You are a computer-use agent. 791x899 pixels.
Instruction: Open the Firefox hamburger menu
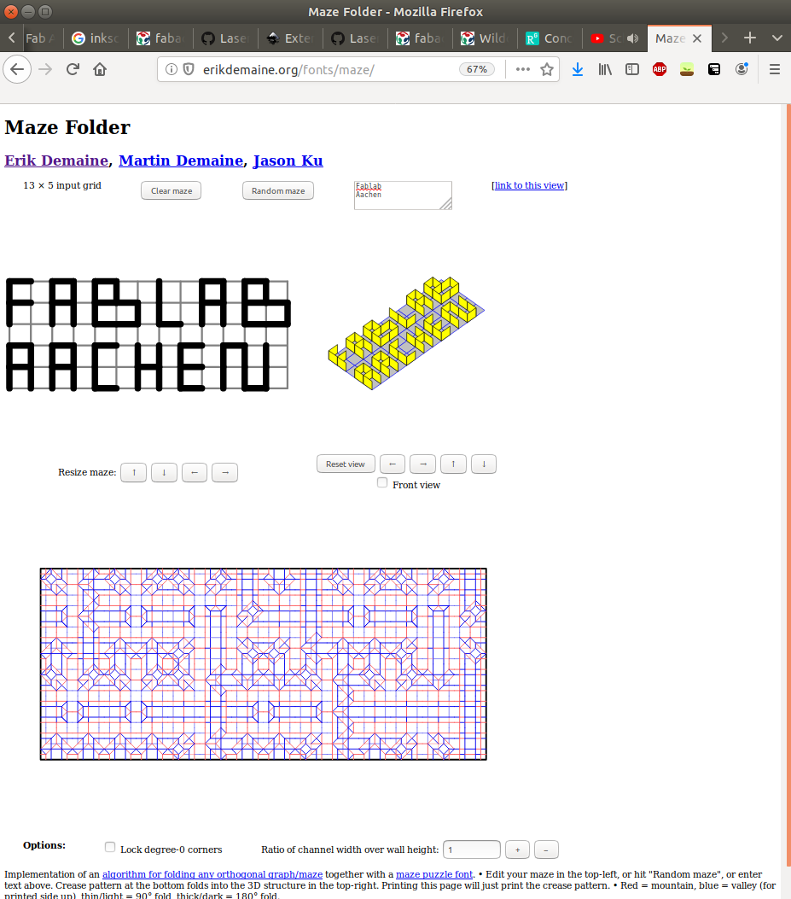[775, 69]
